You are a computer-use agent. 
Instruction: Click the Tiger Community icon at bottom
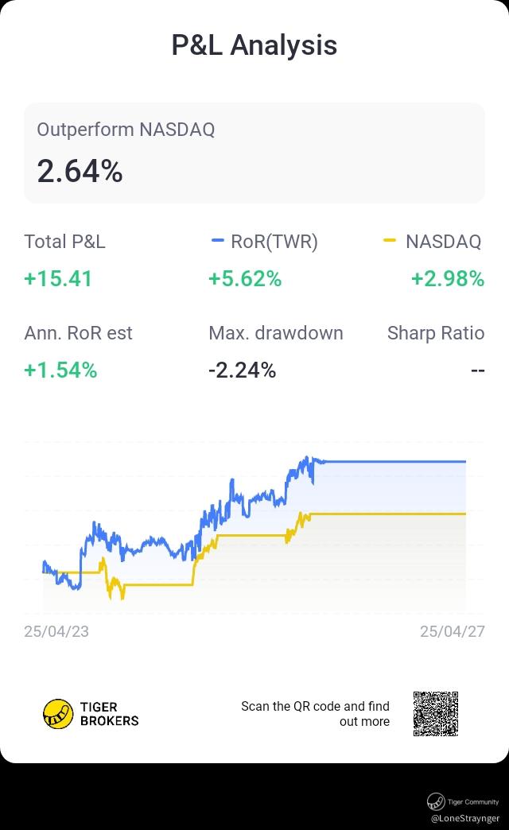click(x=435, y=801)
